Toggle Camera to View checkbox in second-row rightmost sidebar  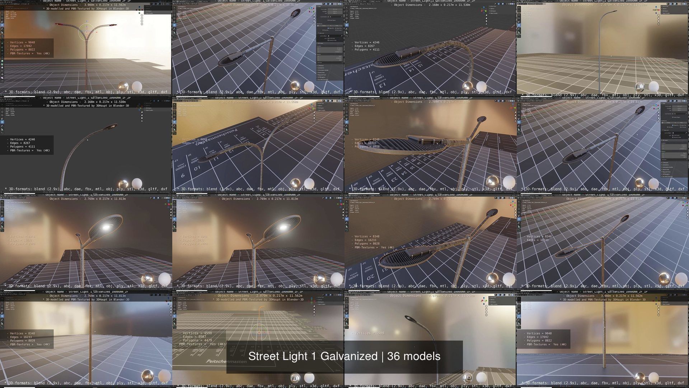pyautogui.click(x=673, y=137)
